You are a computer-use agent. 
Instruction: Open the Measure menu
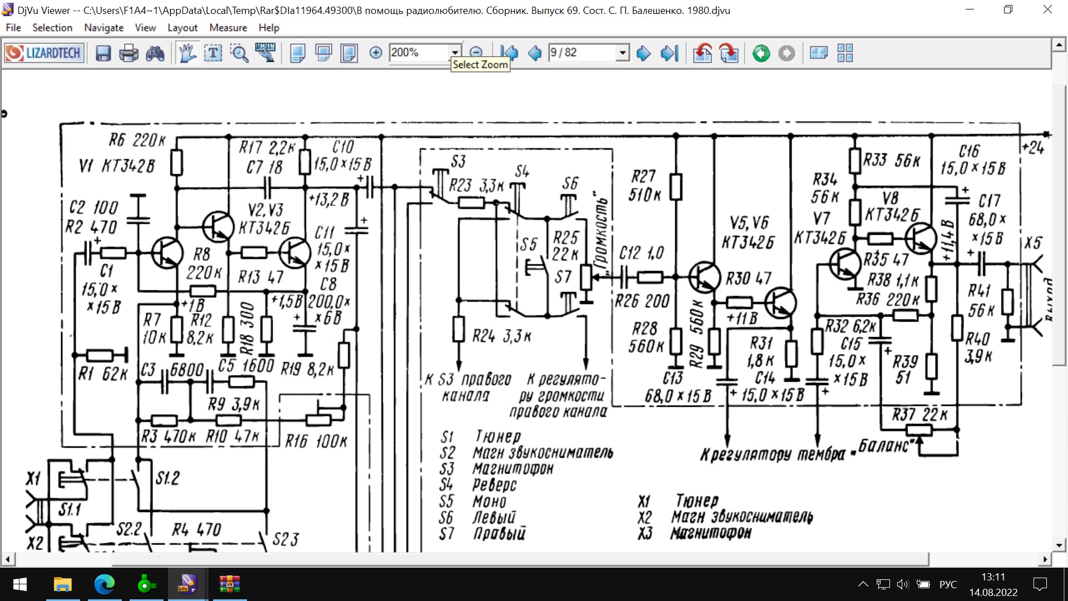click(x=228, y=28)
